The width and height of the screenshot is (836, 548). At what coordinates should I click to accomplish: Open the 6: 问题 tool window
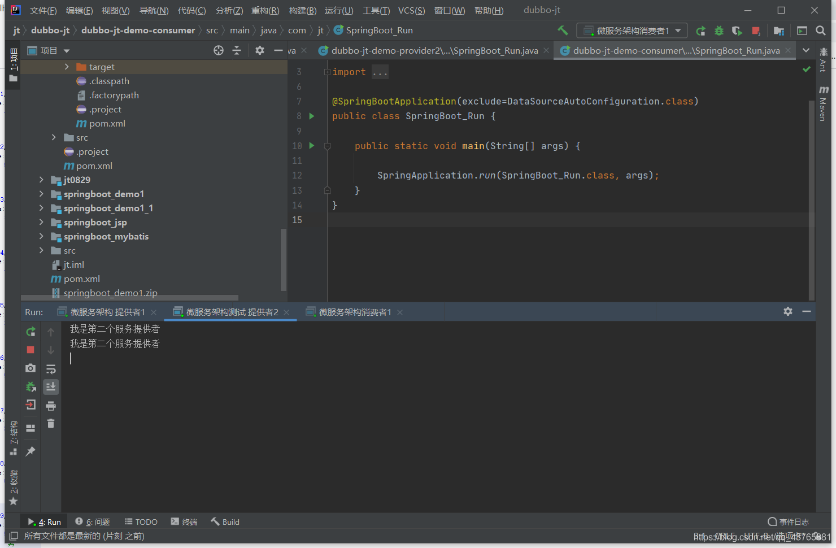coord(93,521)
